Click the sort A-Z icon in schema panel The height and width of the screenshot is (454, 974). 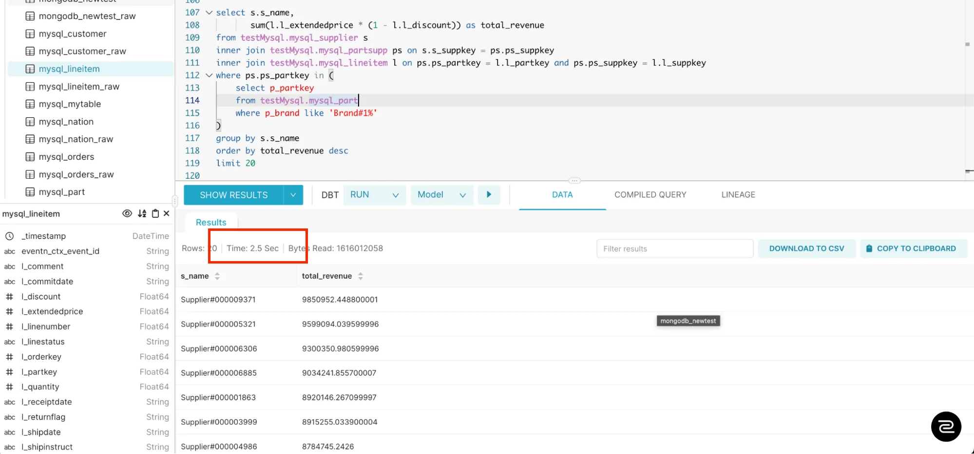point(142,213)
